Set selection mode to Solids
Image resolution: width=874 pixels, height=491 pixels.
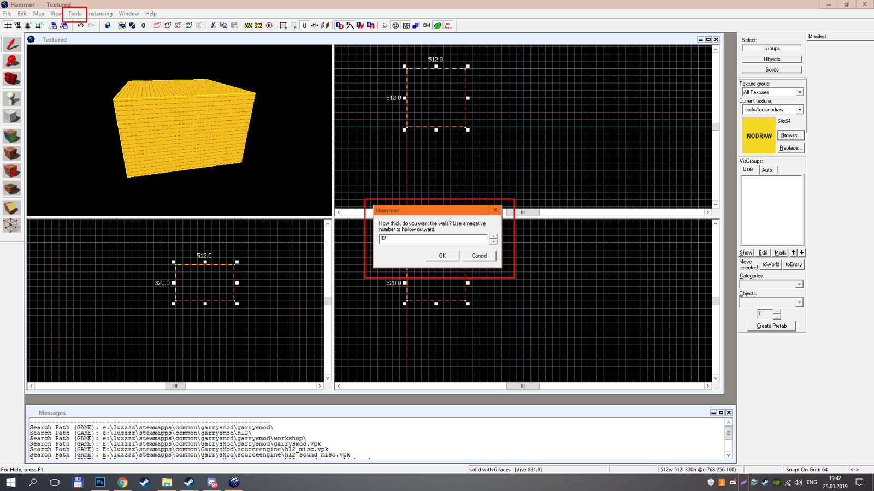coord(772,70)
